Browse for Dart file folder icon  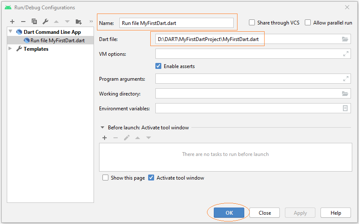click(x=345, y=39)
